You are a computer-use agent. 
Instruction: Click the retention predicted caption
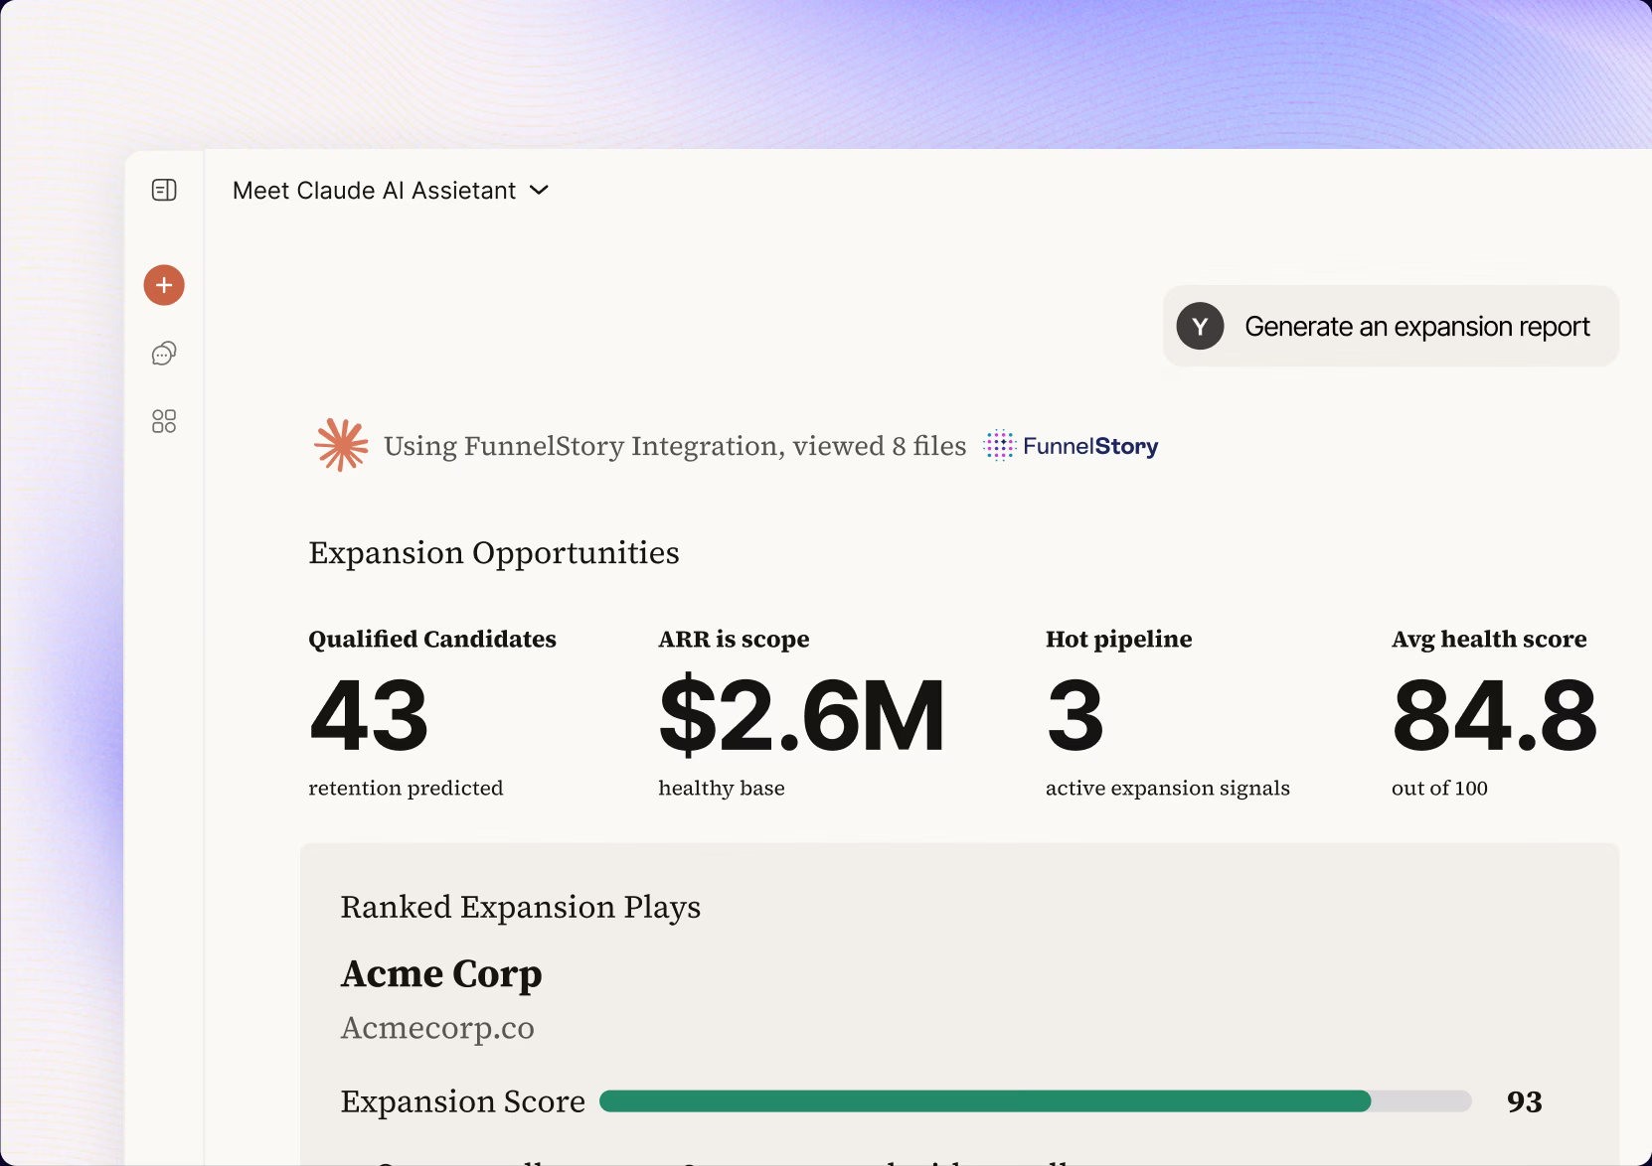coord(406,788)
